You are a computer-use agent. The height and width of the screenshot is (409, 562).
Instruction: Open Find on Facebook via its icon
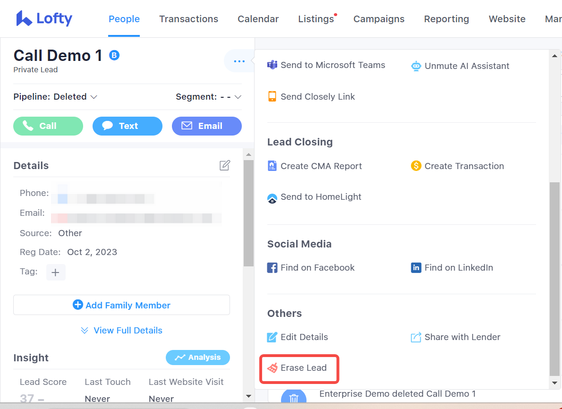272,268
